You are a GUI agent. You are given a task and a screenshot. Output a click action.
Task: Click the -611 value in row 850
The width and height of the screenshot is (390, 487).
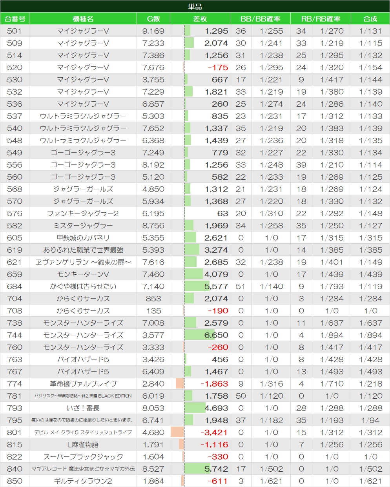point(218,481)
